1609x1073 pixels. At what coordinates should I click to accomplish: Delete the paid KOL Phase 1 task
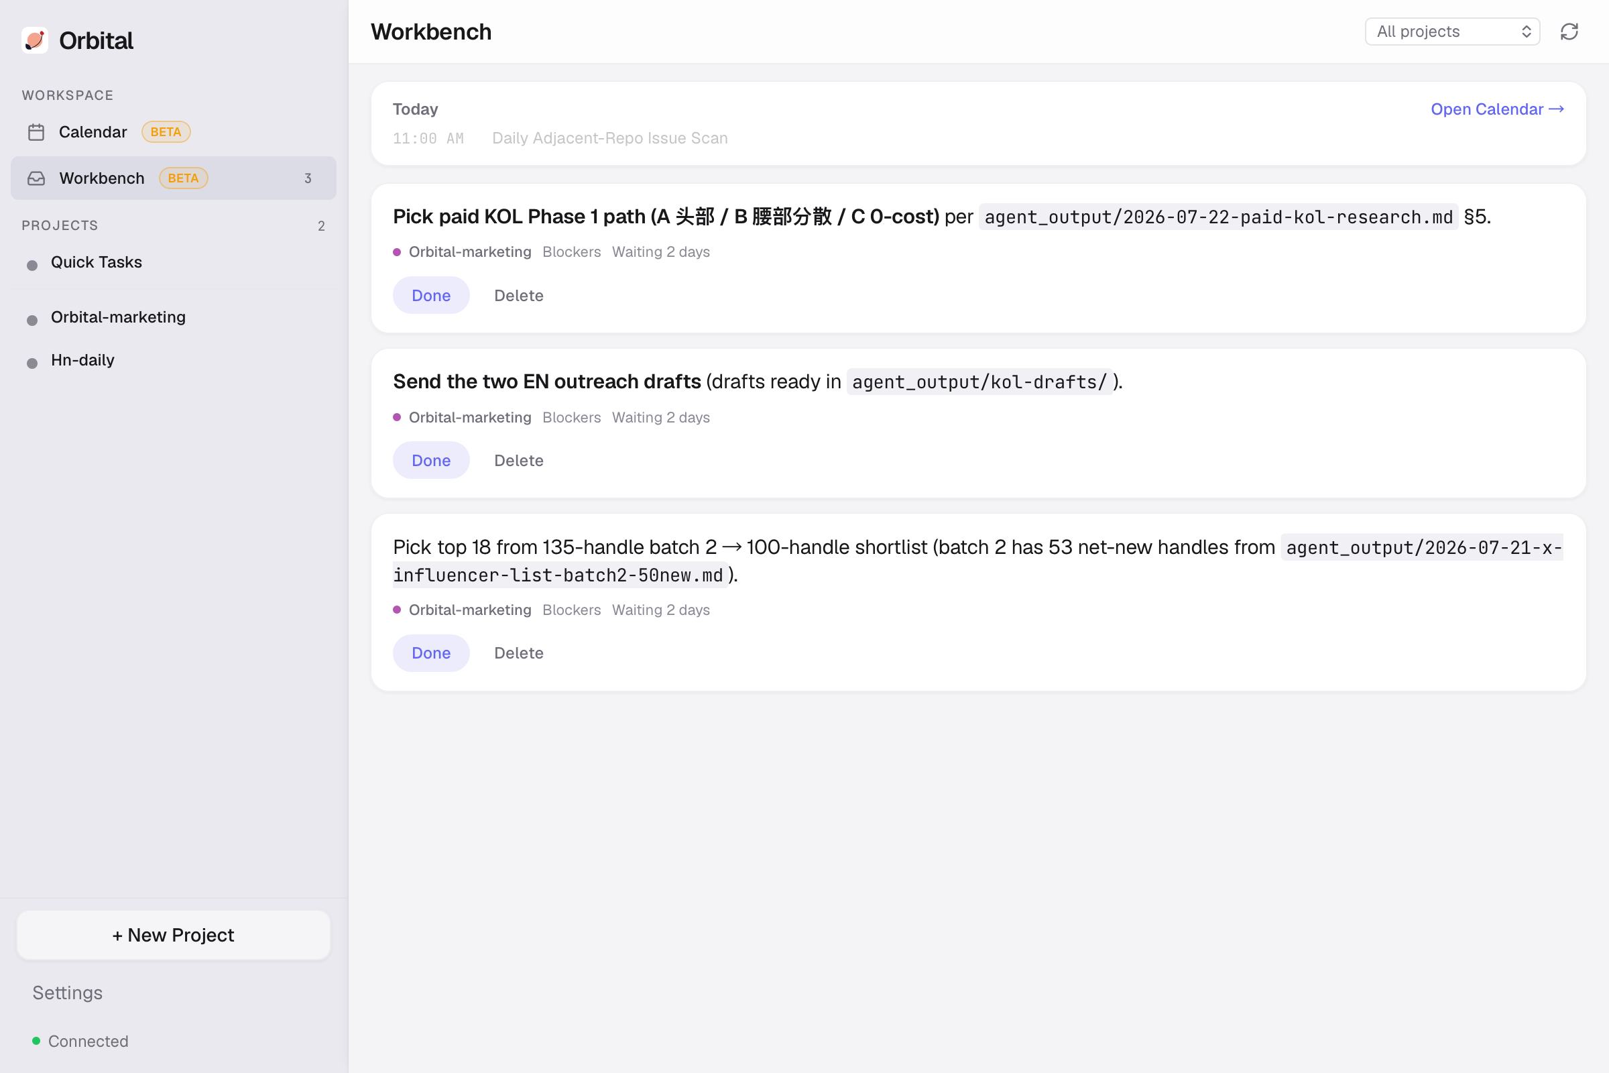click(x=518, y=296)
